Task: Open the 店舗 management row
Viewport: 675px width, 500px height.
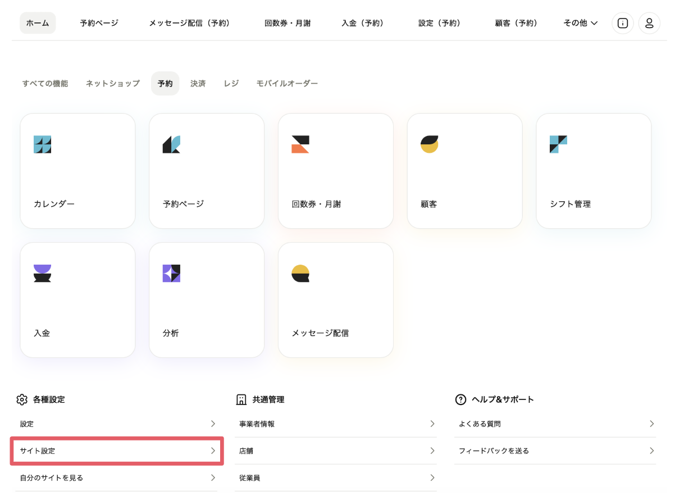Action: (x=336, y=451)
